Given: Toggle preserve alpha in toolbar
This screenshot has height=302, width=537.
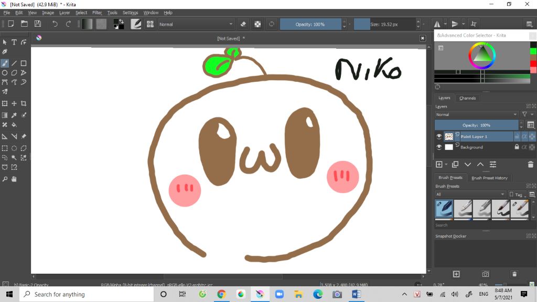Looking at the screenshot, I should [257, 24].
